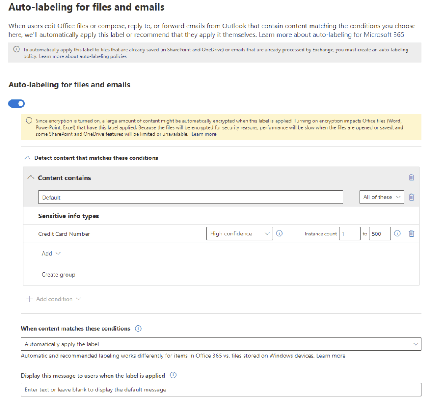Collapse the Content contains section
The height and width of the screenshot is (402, 431).
click(30, 178)
